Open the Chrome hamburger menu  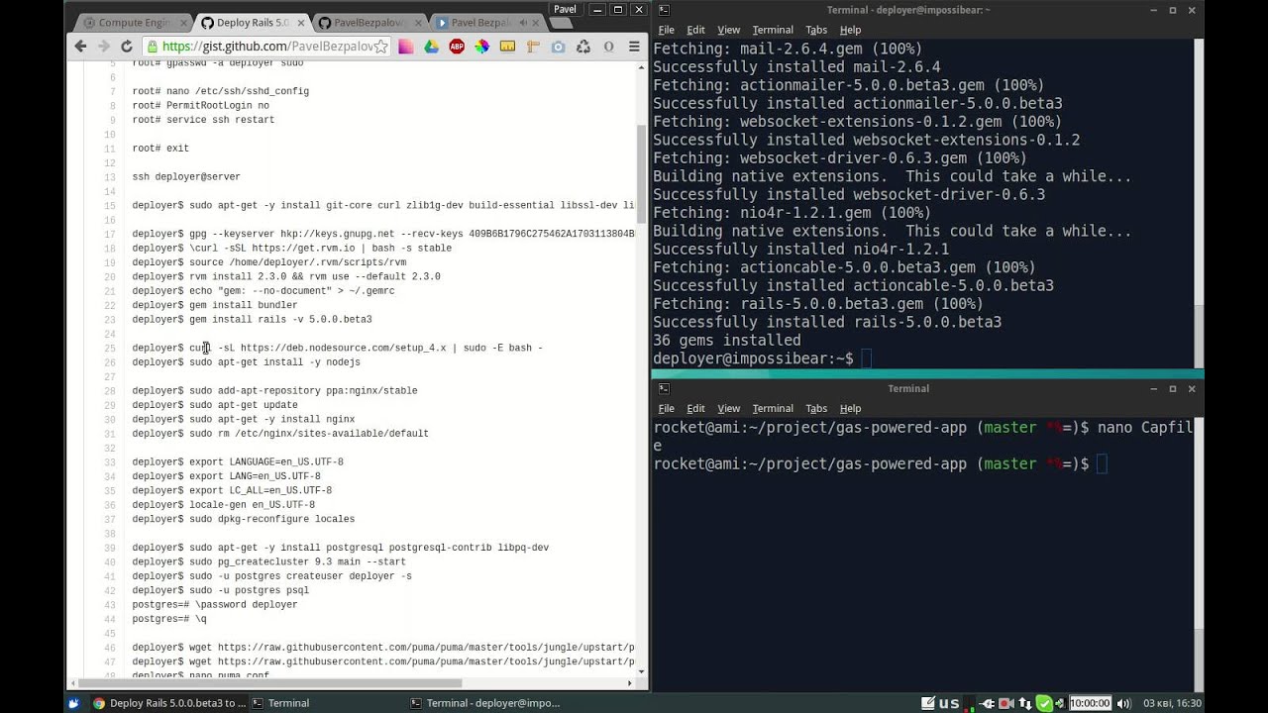point(634,47)
